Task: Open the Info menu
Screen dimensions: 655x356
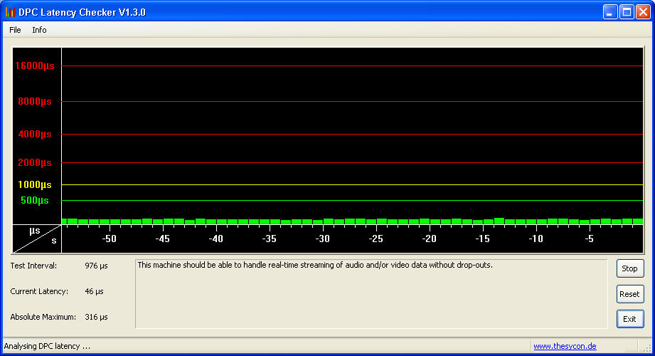Action: click(x=39, y=30)
